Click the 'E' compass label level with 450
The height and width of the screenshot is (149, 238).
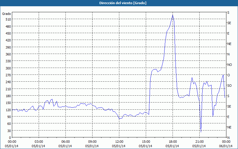(228, 33)
